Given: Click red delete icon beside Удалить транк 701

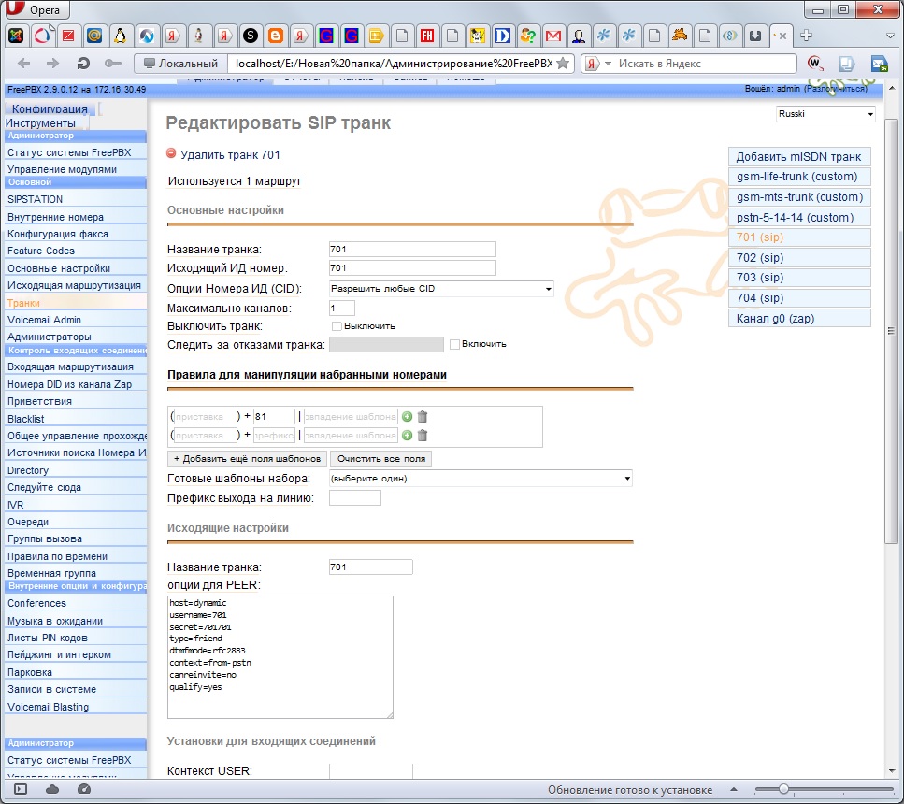Looking at the screenshot, I should (x=171, y=154).
